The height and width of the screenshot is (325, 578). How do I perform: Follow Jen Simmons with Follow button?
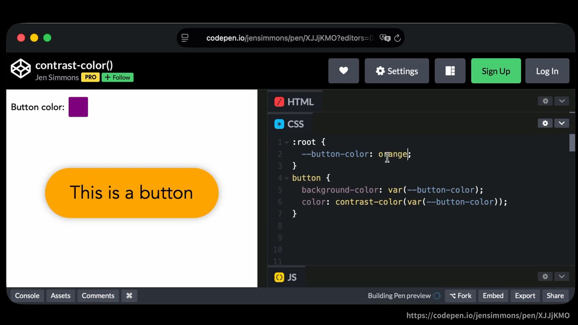[117, 77]
